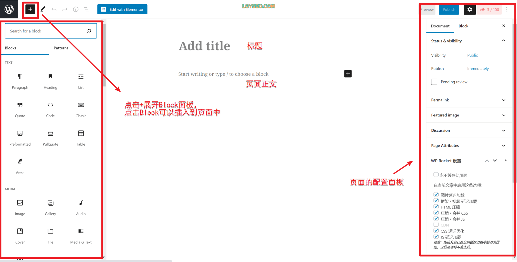This screenshot has width=517, height=262.
Task: Open the 3 / 100 SEO score indicator
Action: click(490, 9)
